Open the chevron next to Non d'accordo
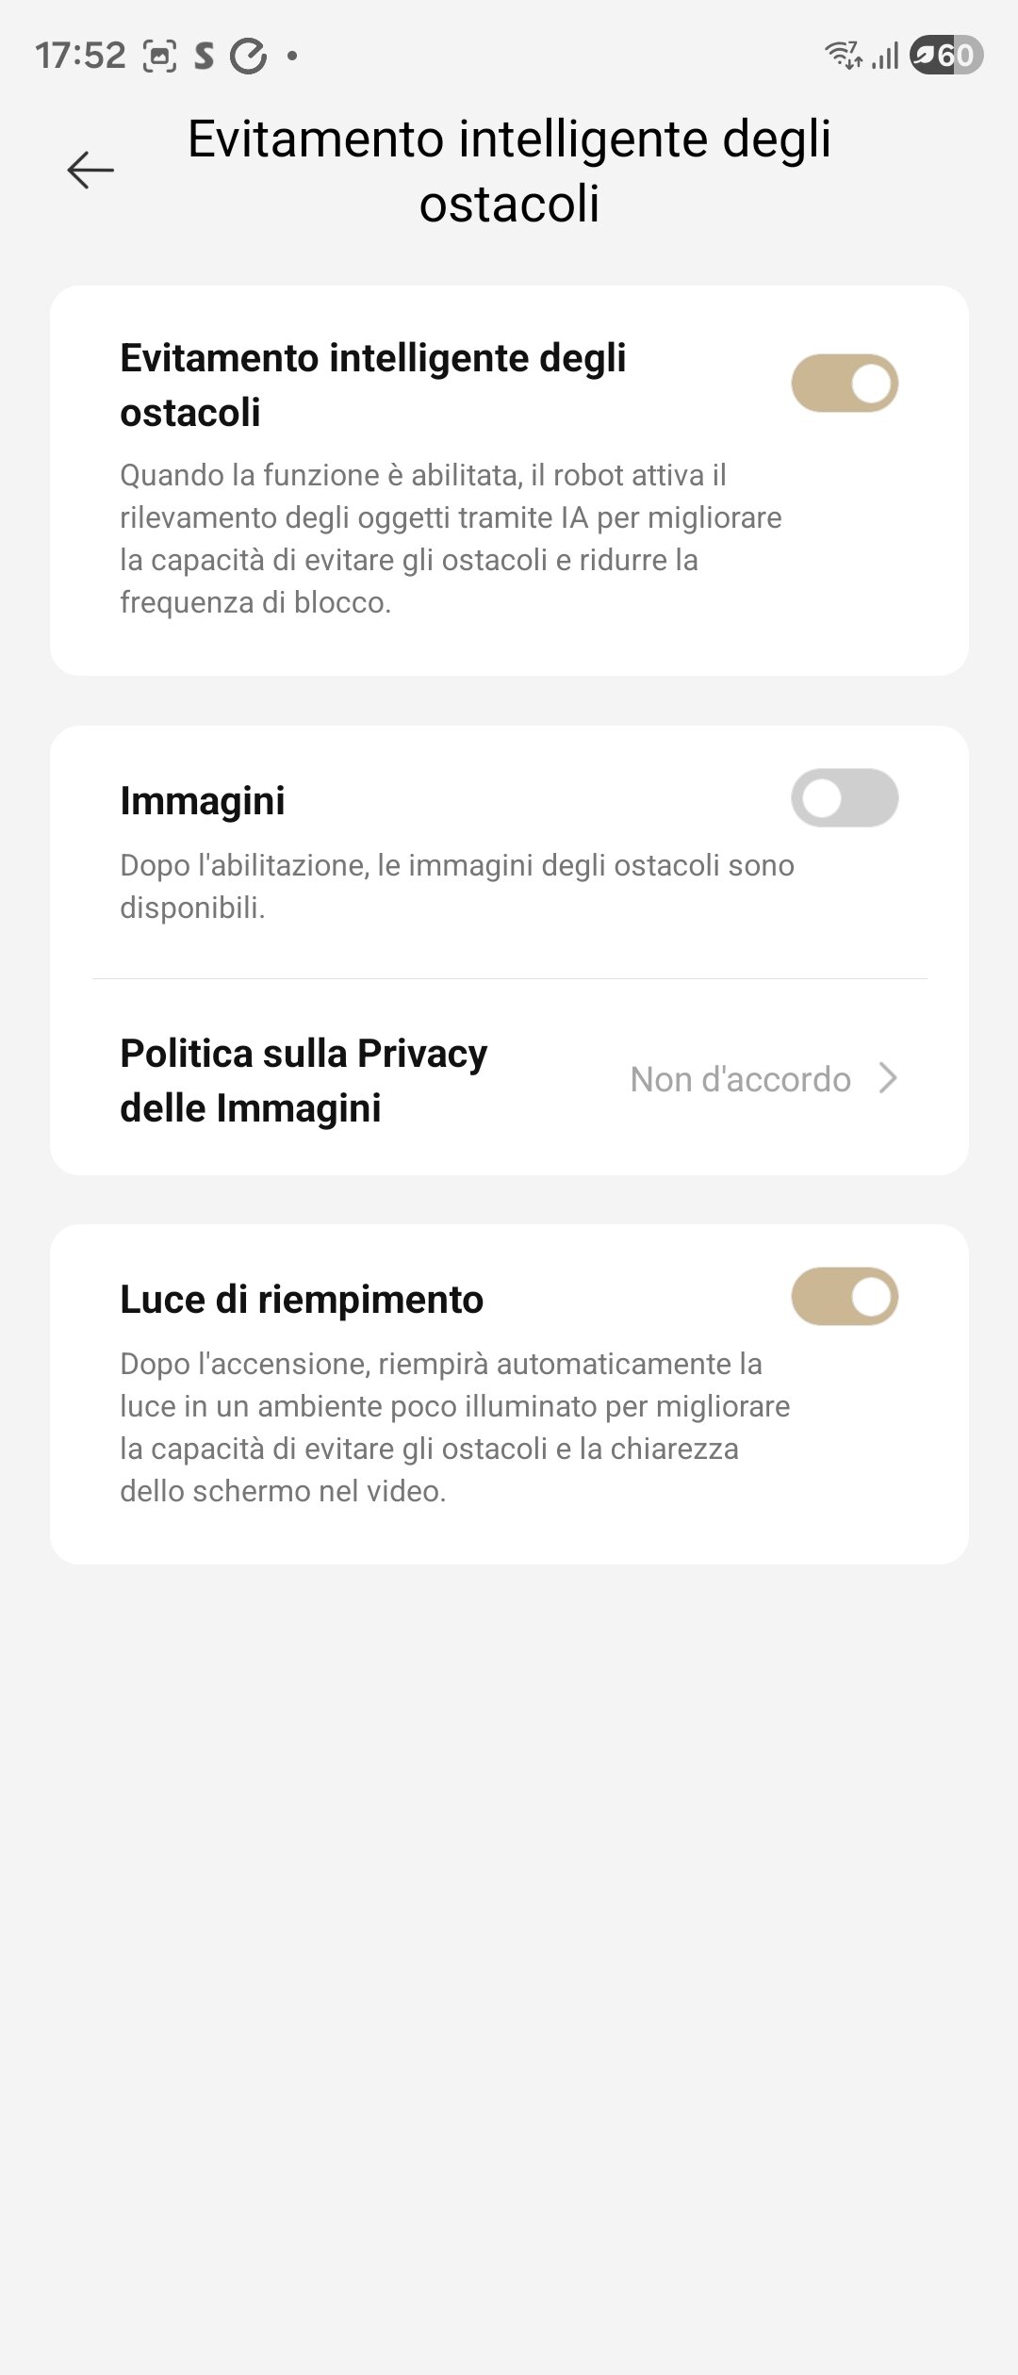 (x=887, y=1078)
